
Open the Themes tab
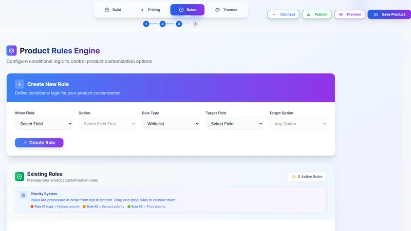pos(226,10)
